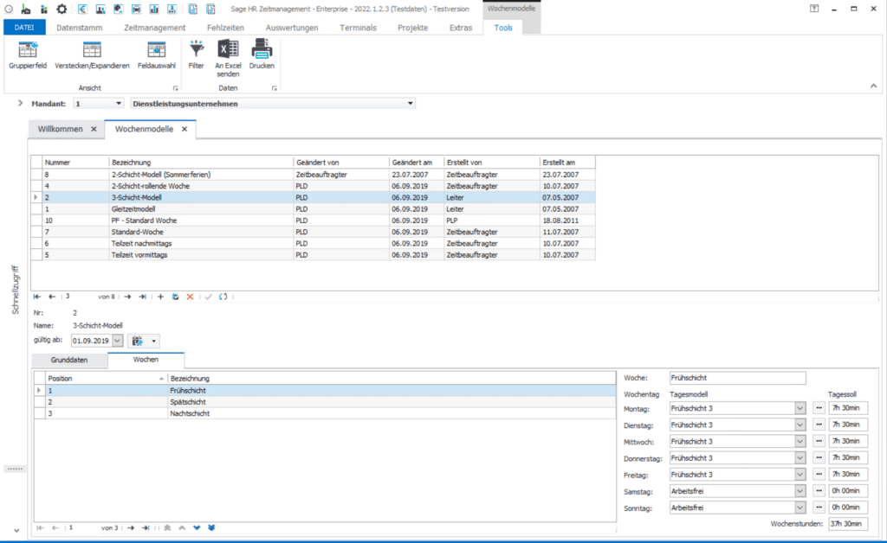Open the Mittwoch Tagesmodell dropdown
The image size is (887, 543).
click(800, 441)
